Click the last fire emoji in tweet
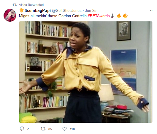Viewport: 157px width, 134px height. (x=125, y=16)
